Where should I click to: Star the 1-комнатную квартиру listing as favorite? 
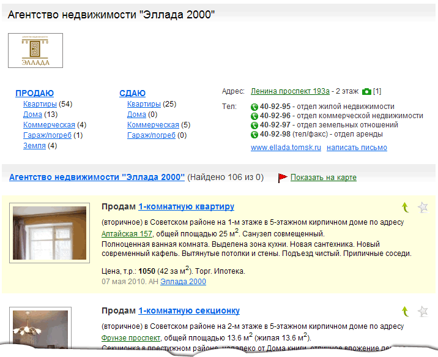click(x=422, y=208)
